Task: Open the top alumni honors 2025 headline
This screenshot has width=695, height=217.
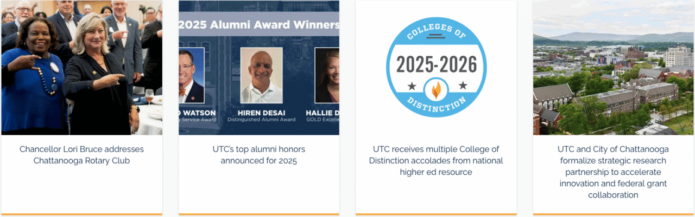Action: [x=259, y=155]
